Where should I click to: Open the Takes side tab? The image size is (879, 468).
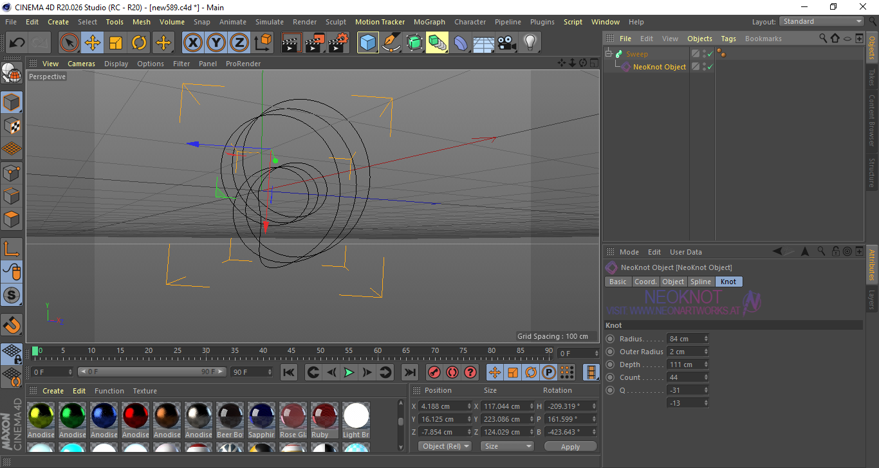[872, 78]
